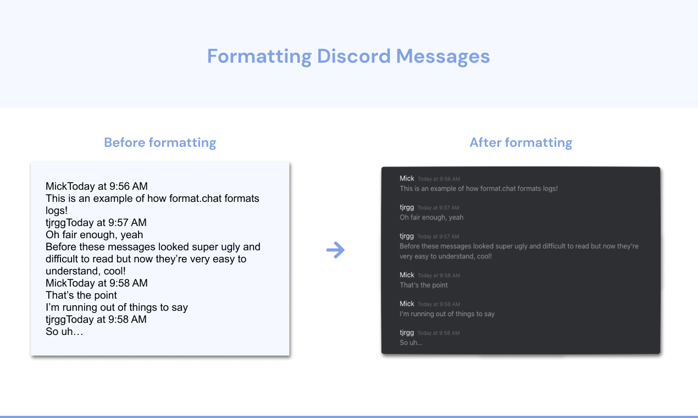
Task: Select the "tjrggToday at 9:58 AM" line
Action: (x=96, y=320)
